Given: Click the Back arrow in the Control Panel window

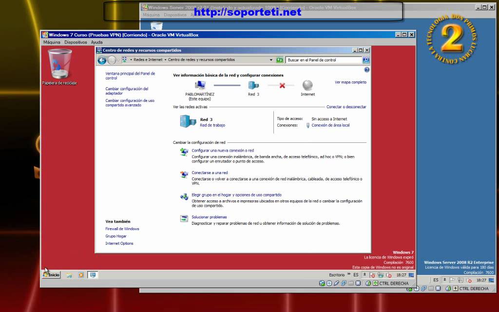Looking at the screenshot, I should click(x=102, y=60).
